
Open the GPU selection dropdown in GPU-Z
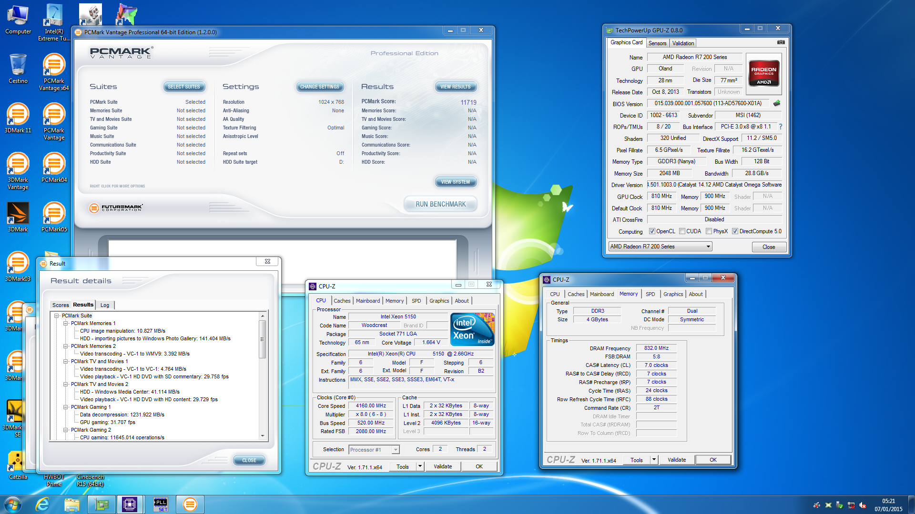[x=661, y=247]
